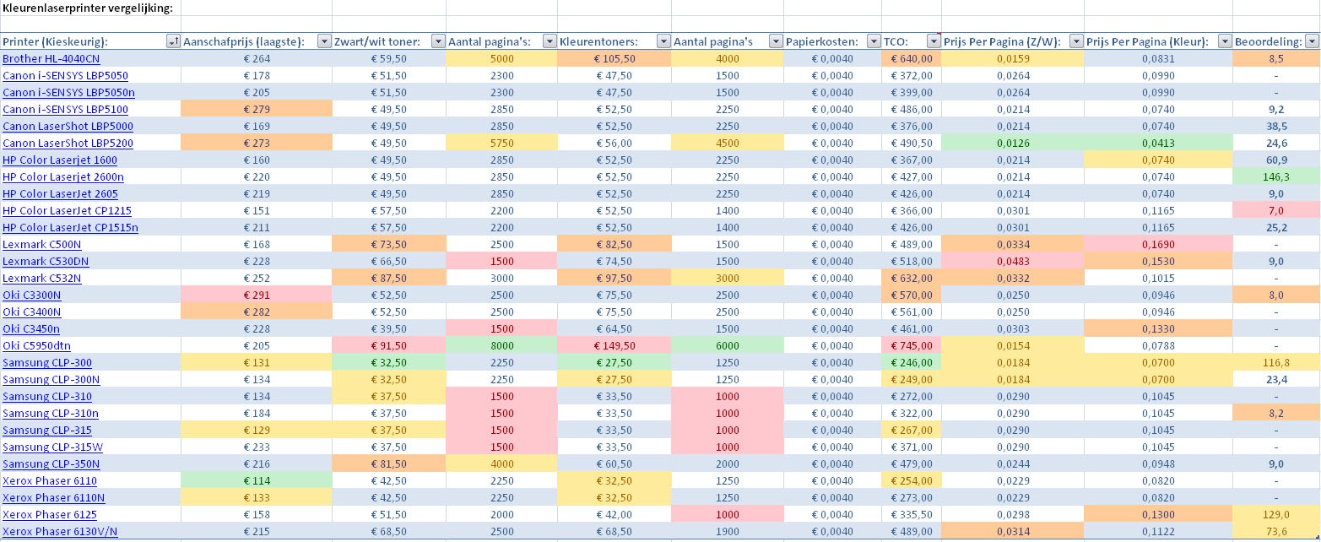Open the TCO column filter dropdown
Image resolution: width=1321 pixels, height=542 pixels.
(934, 41)
